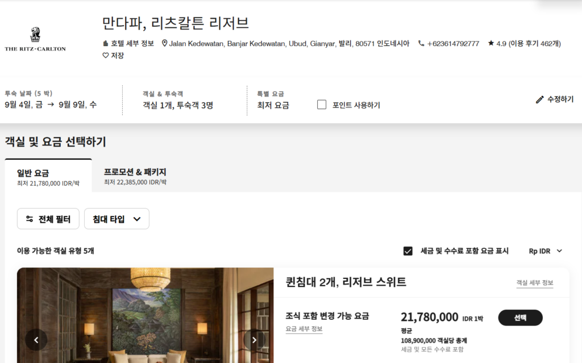Click the 객실 및 요금 선택하기 heading
The image size is (582, 363).
(55, 141)
